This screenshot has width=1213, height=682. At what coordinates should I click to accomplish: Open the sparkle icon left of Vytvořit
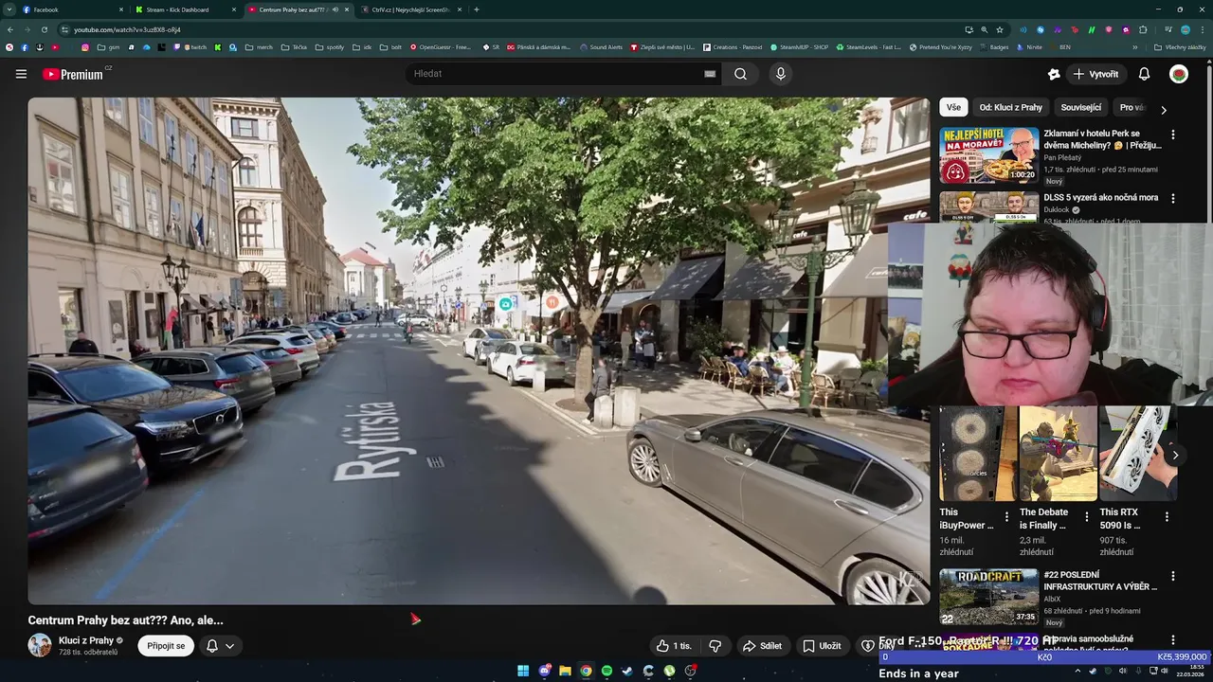pyautogui.click(x=1054, y=74)
